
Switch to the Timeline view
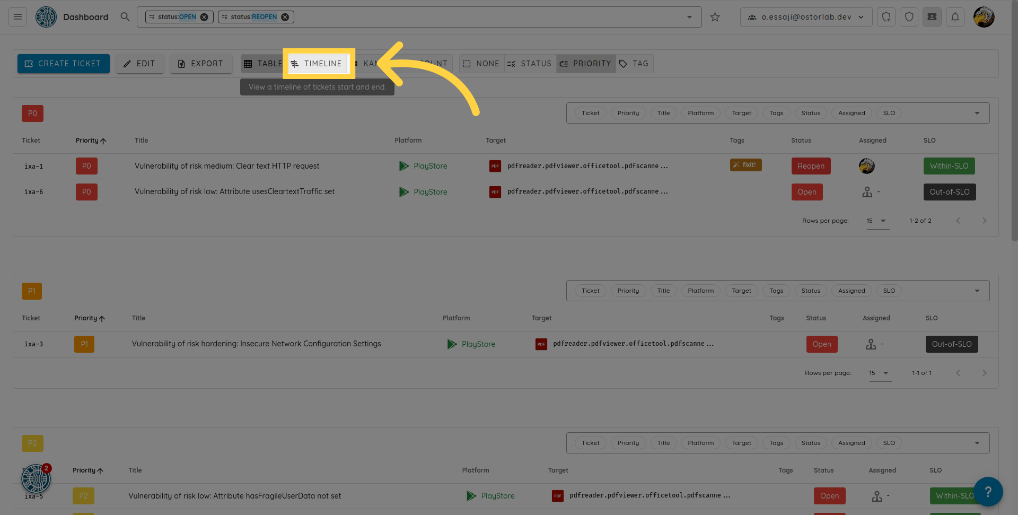317,64
